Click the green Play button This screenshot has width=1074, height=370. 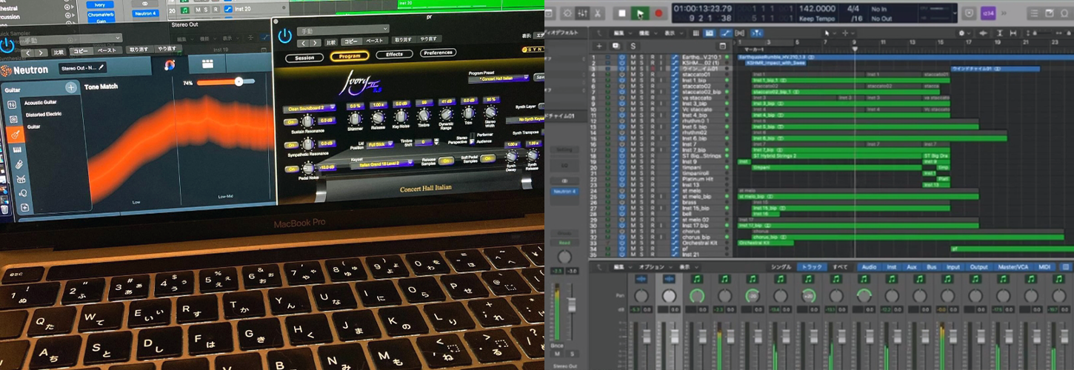(x=641, y=13)
